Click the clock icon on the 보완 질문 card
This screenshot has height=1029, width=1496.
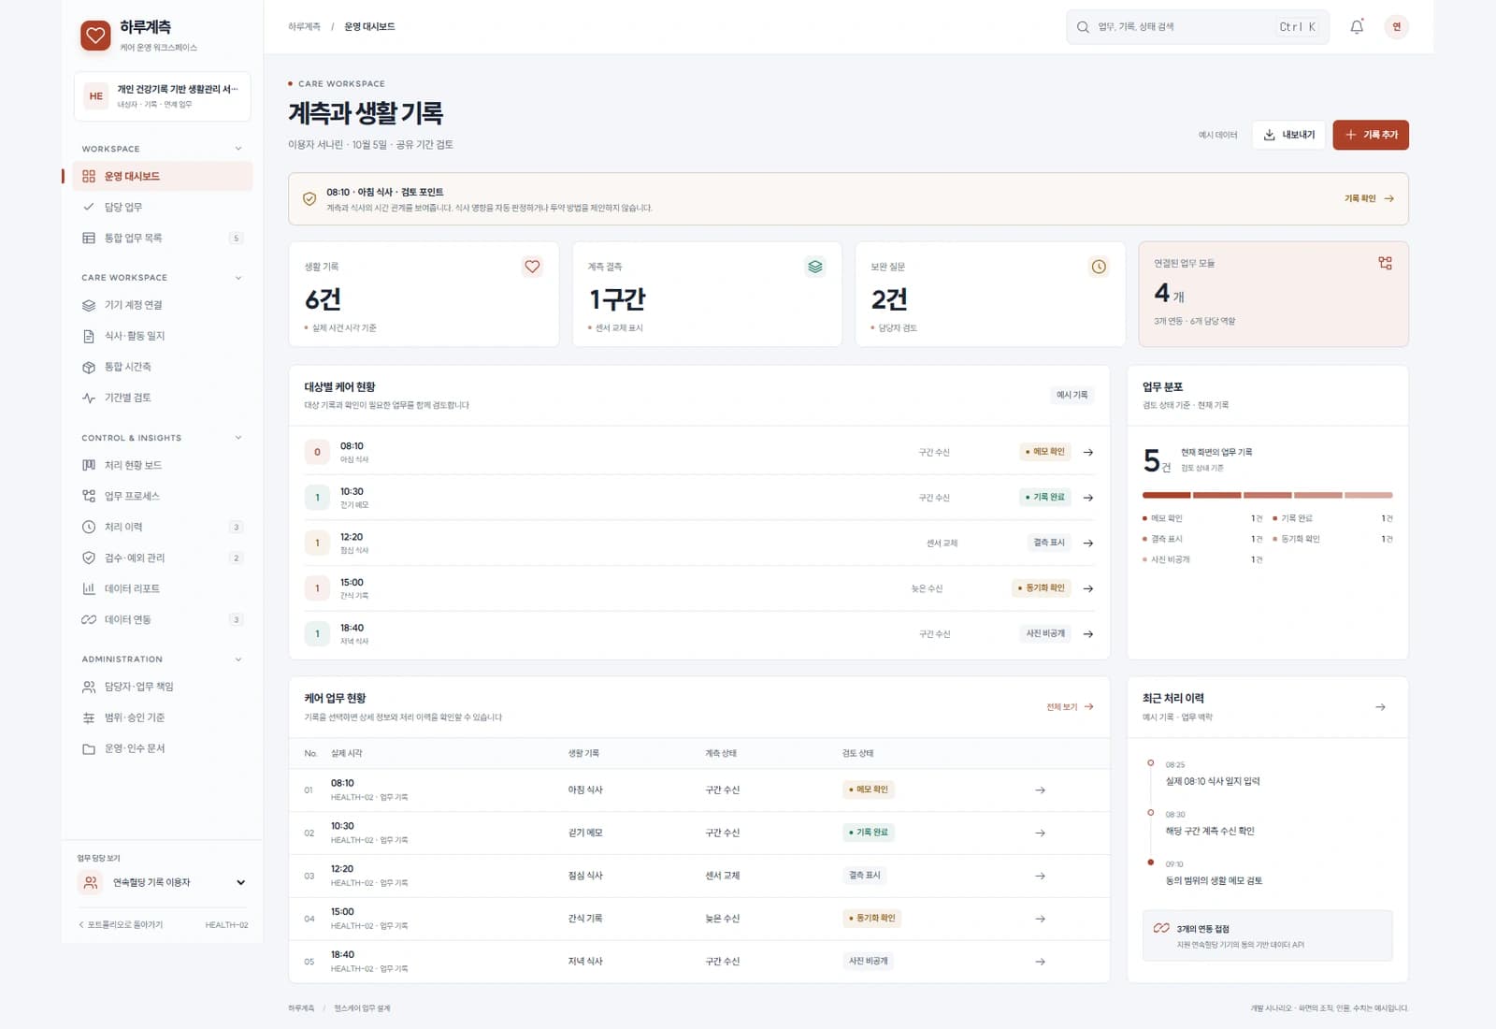click(1099, 267)
